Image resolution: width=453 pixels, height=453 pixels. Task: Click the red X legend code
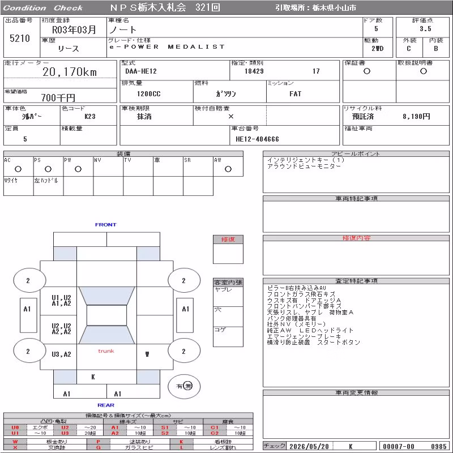coord(15,447)
